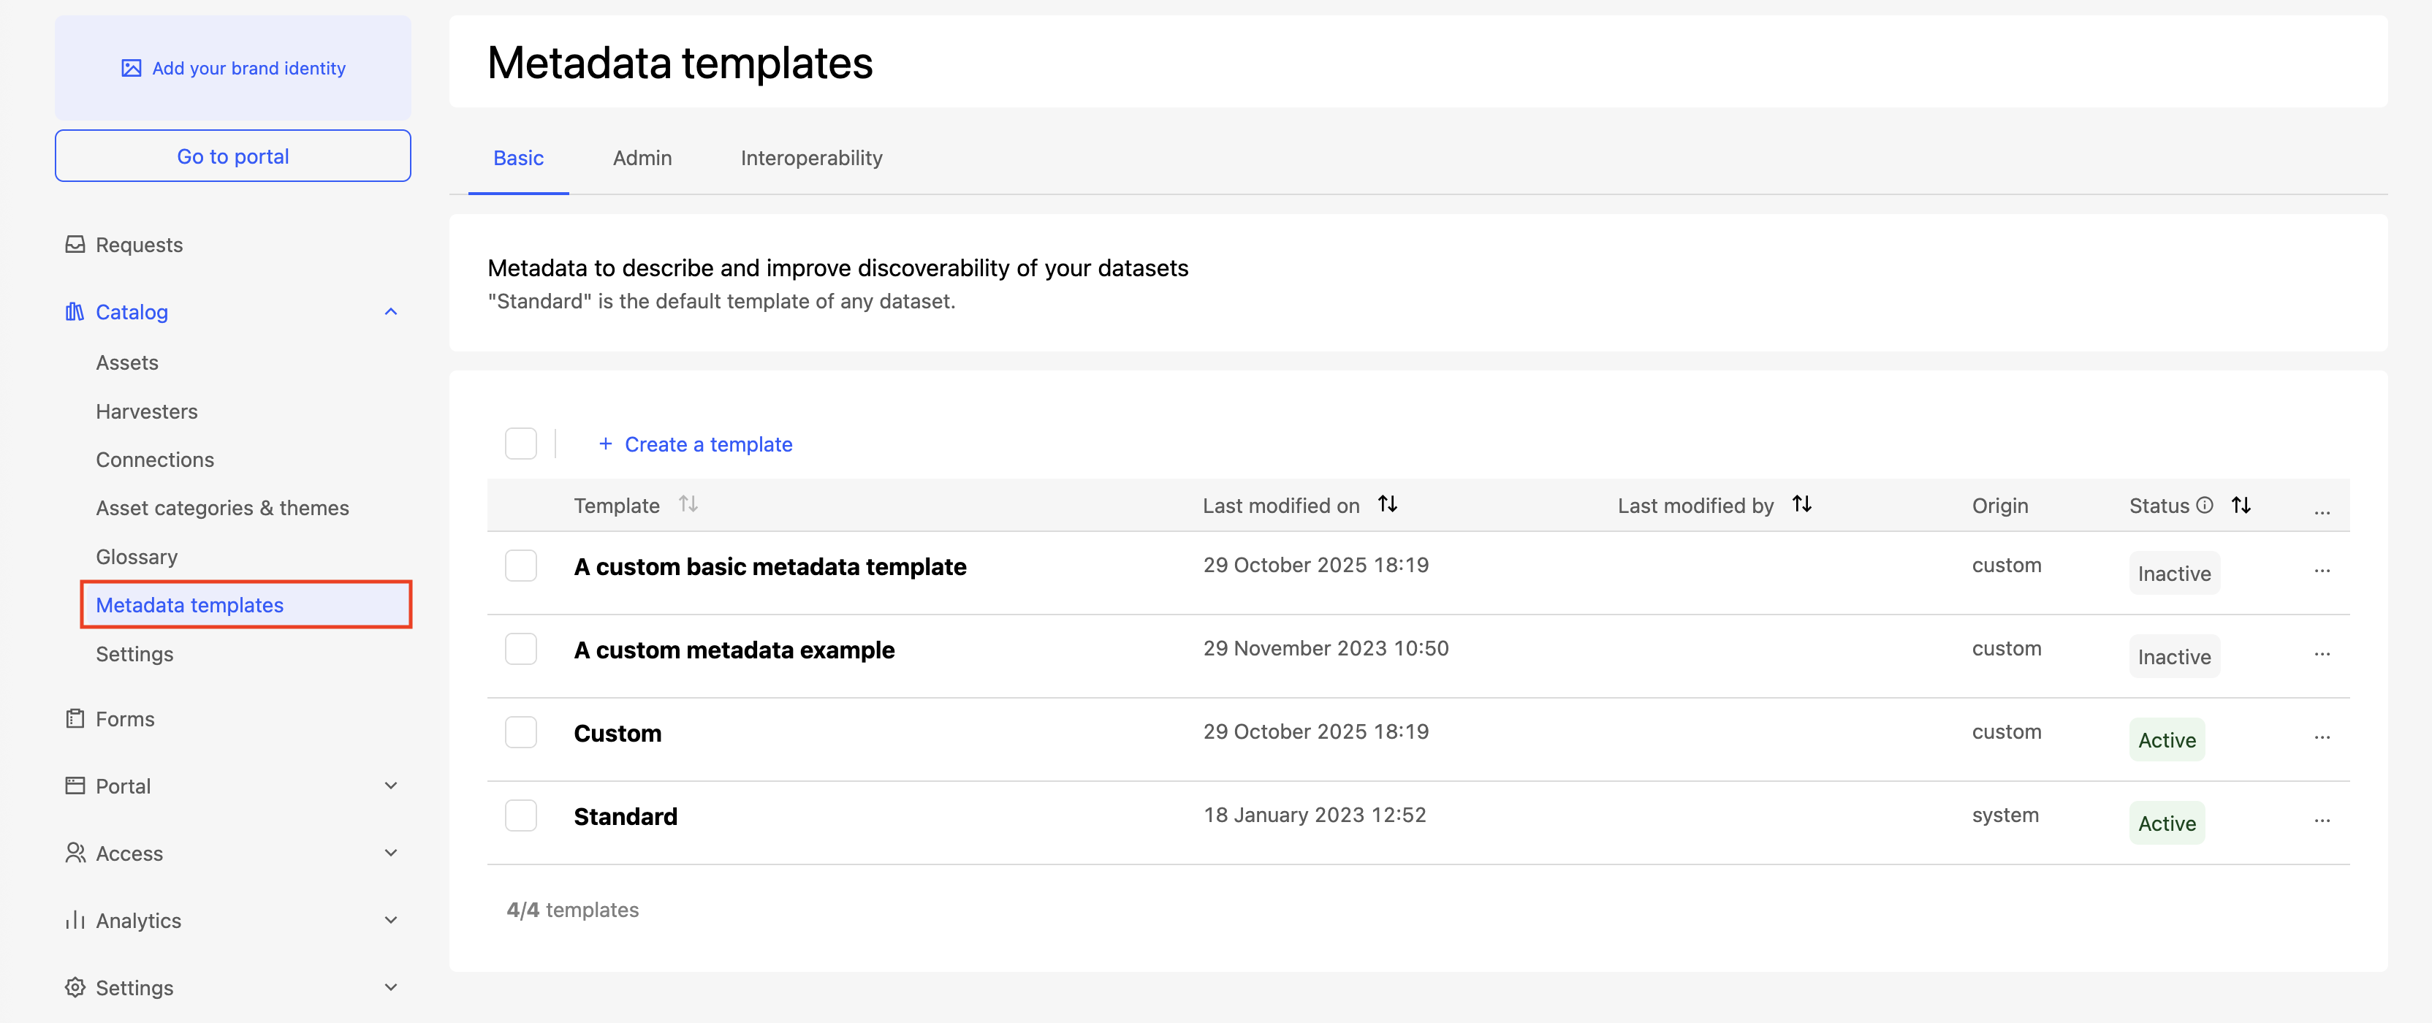Click the 18 January 2023 12:52 date
This screenshot has width=2432, height=1023.
1314,815
